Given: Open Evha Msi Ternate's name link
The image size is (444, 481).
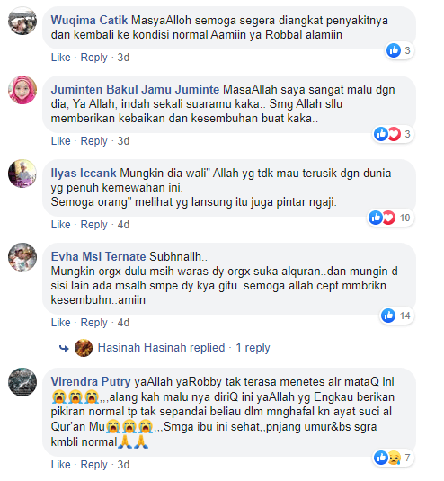Looking at the screenshot, I should coord(99,256).
